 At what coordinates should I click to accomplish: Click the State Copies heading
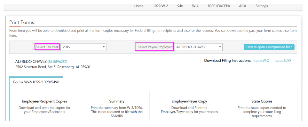click(x=262, y=101)
